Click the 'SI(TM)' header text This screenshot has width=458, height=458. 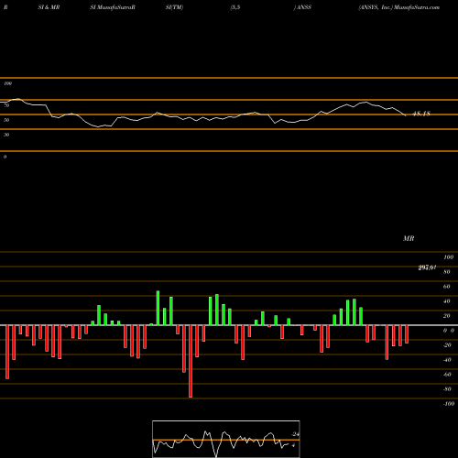tap(174, 7)
